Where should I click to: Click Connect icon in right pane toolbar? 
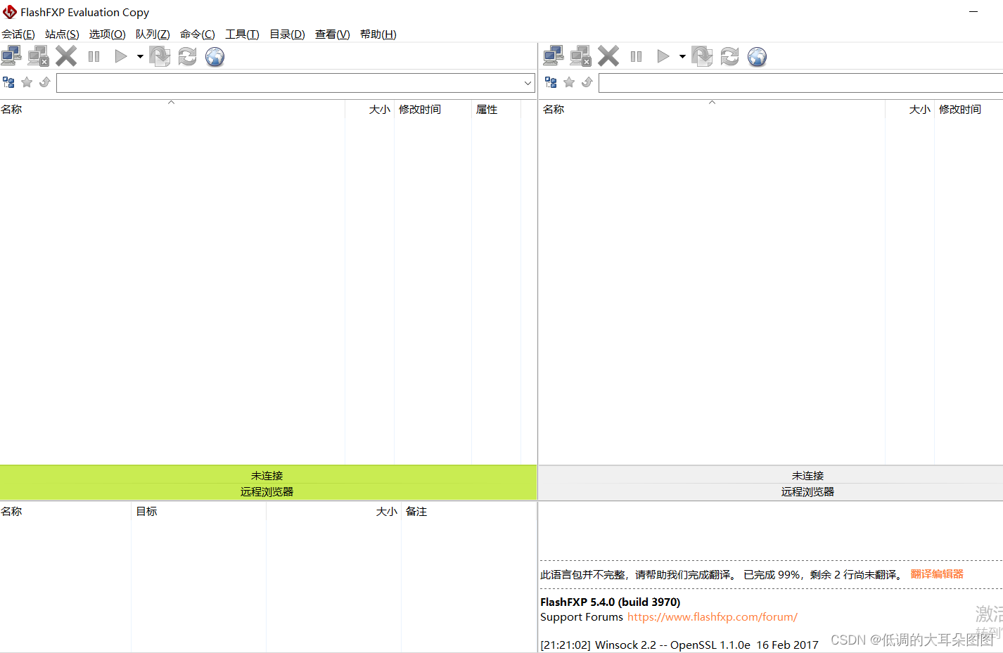(x=554, y=56)
